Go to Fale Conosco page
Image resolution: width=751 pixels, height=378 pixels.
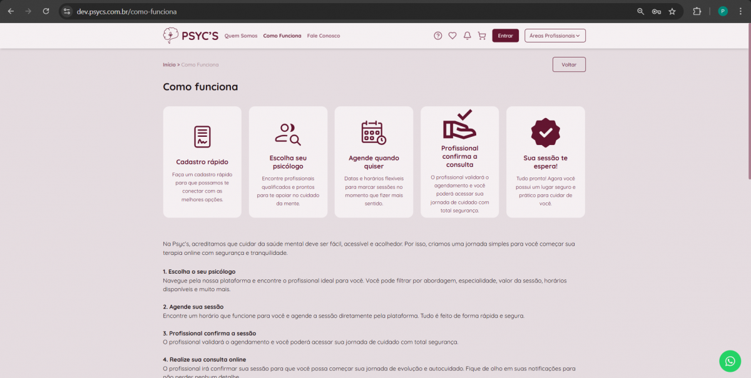point(324,36)
